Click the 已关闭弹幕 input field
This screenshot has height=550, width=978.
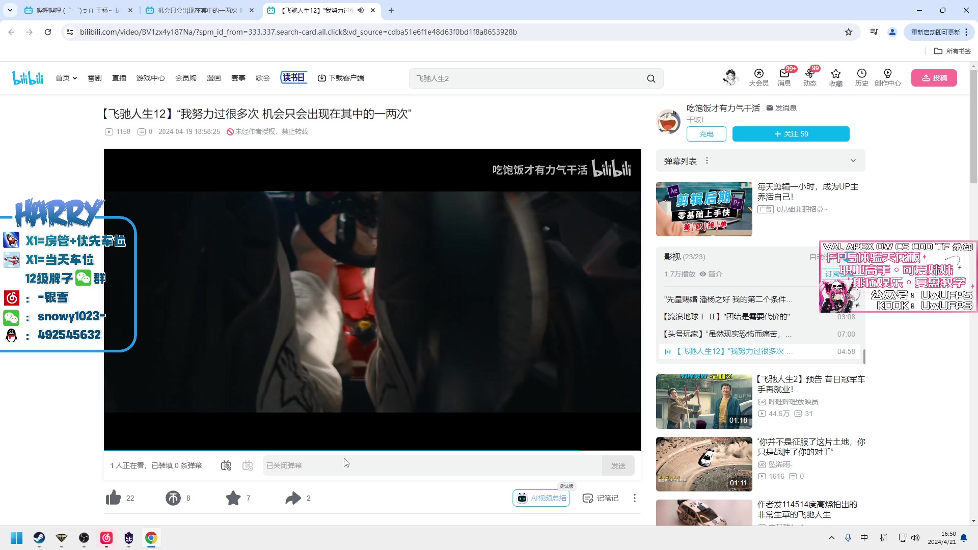(x=432, y=465)
